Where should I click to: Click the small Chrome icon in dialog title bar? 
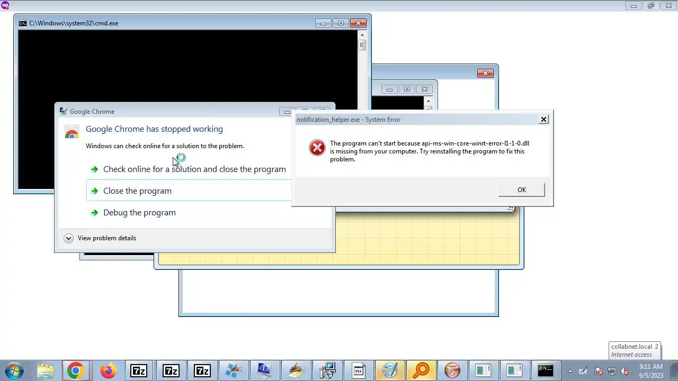[64, 111]
